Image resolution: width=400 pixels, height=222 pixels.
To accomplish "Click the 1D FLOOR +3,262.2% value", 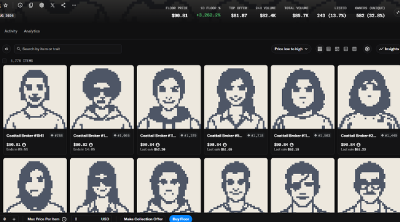I will (x=209, y=15).
